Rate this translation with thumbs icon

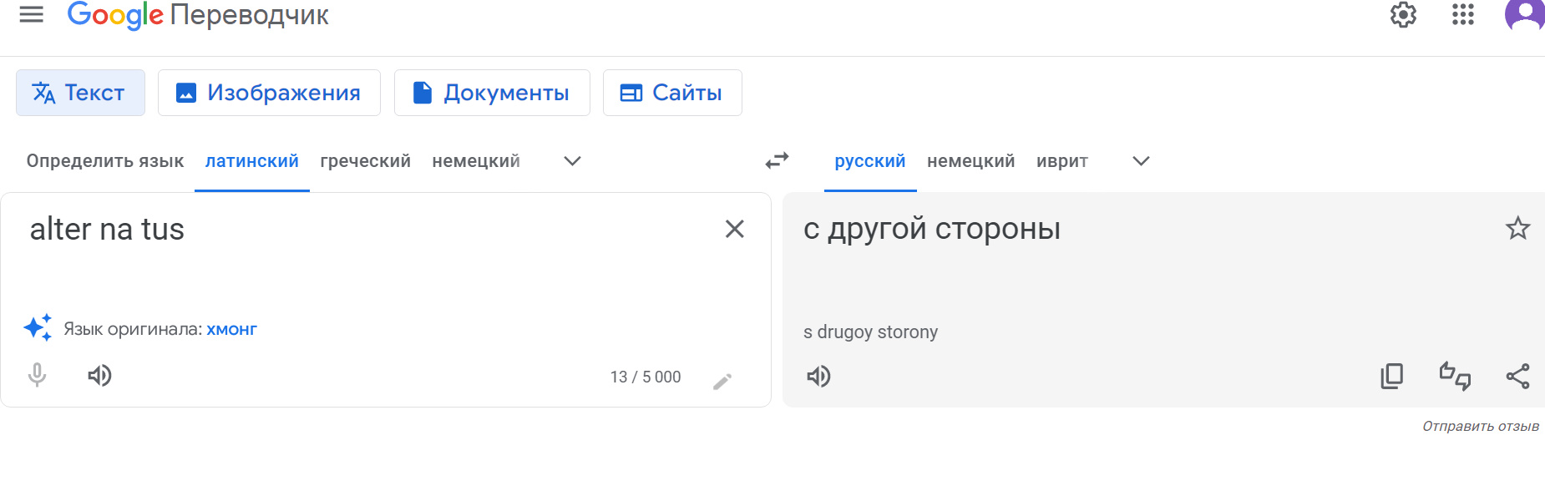tap(1455, 377)
